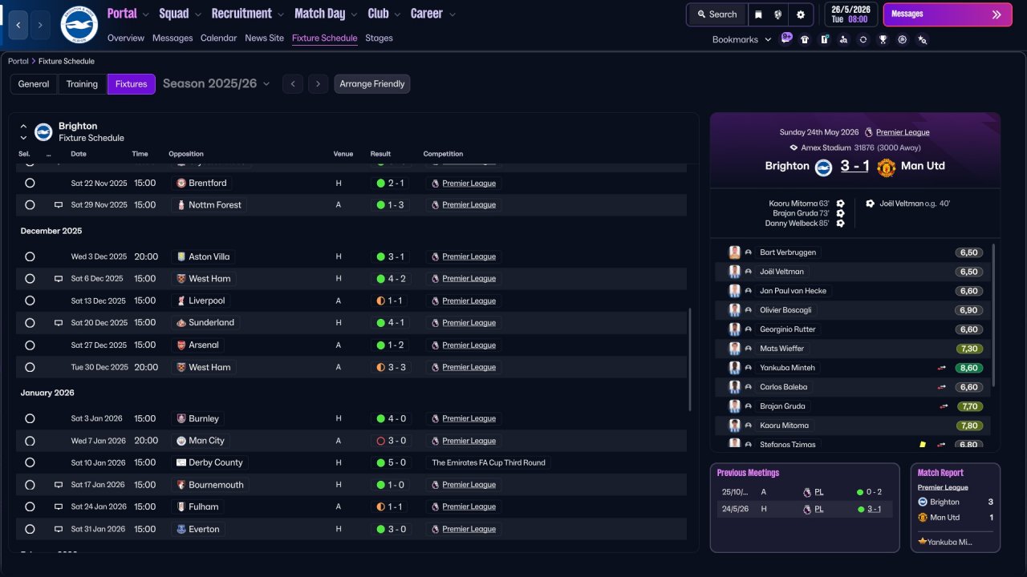
Task: Click the monitor icon on Everton row
Action: pyautogui.click(x=58, y=529)
